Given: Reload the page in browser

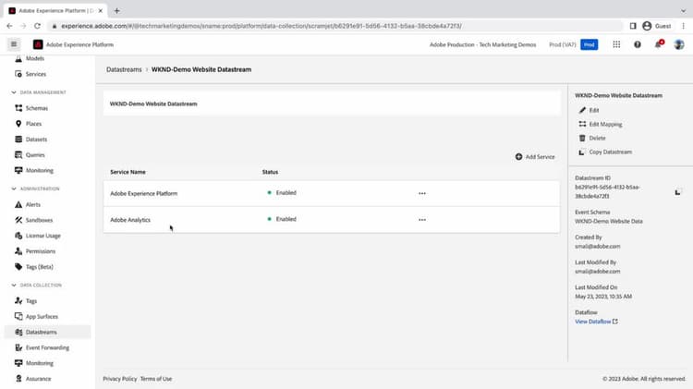Looking at the screenshot, I should tap(37, 26).
